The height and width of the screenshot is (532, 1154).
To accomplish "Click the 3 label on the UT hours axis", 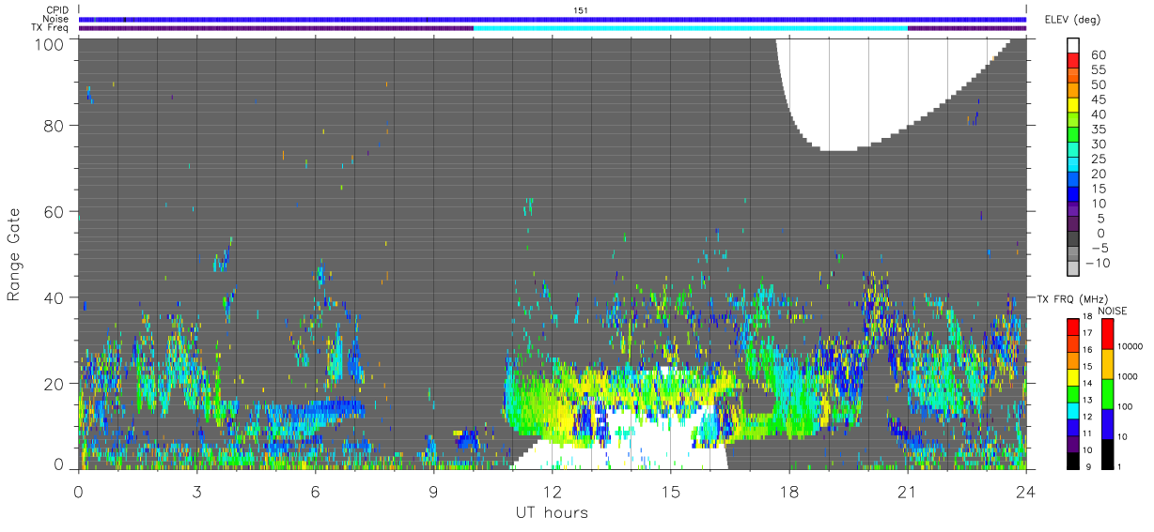I will pyautogui.click(x=196, y=491).
